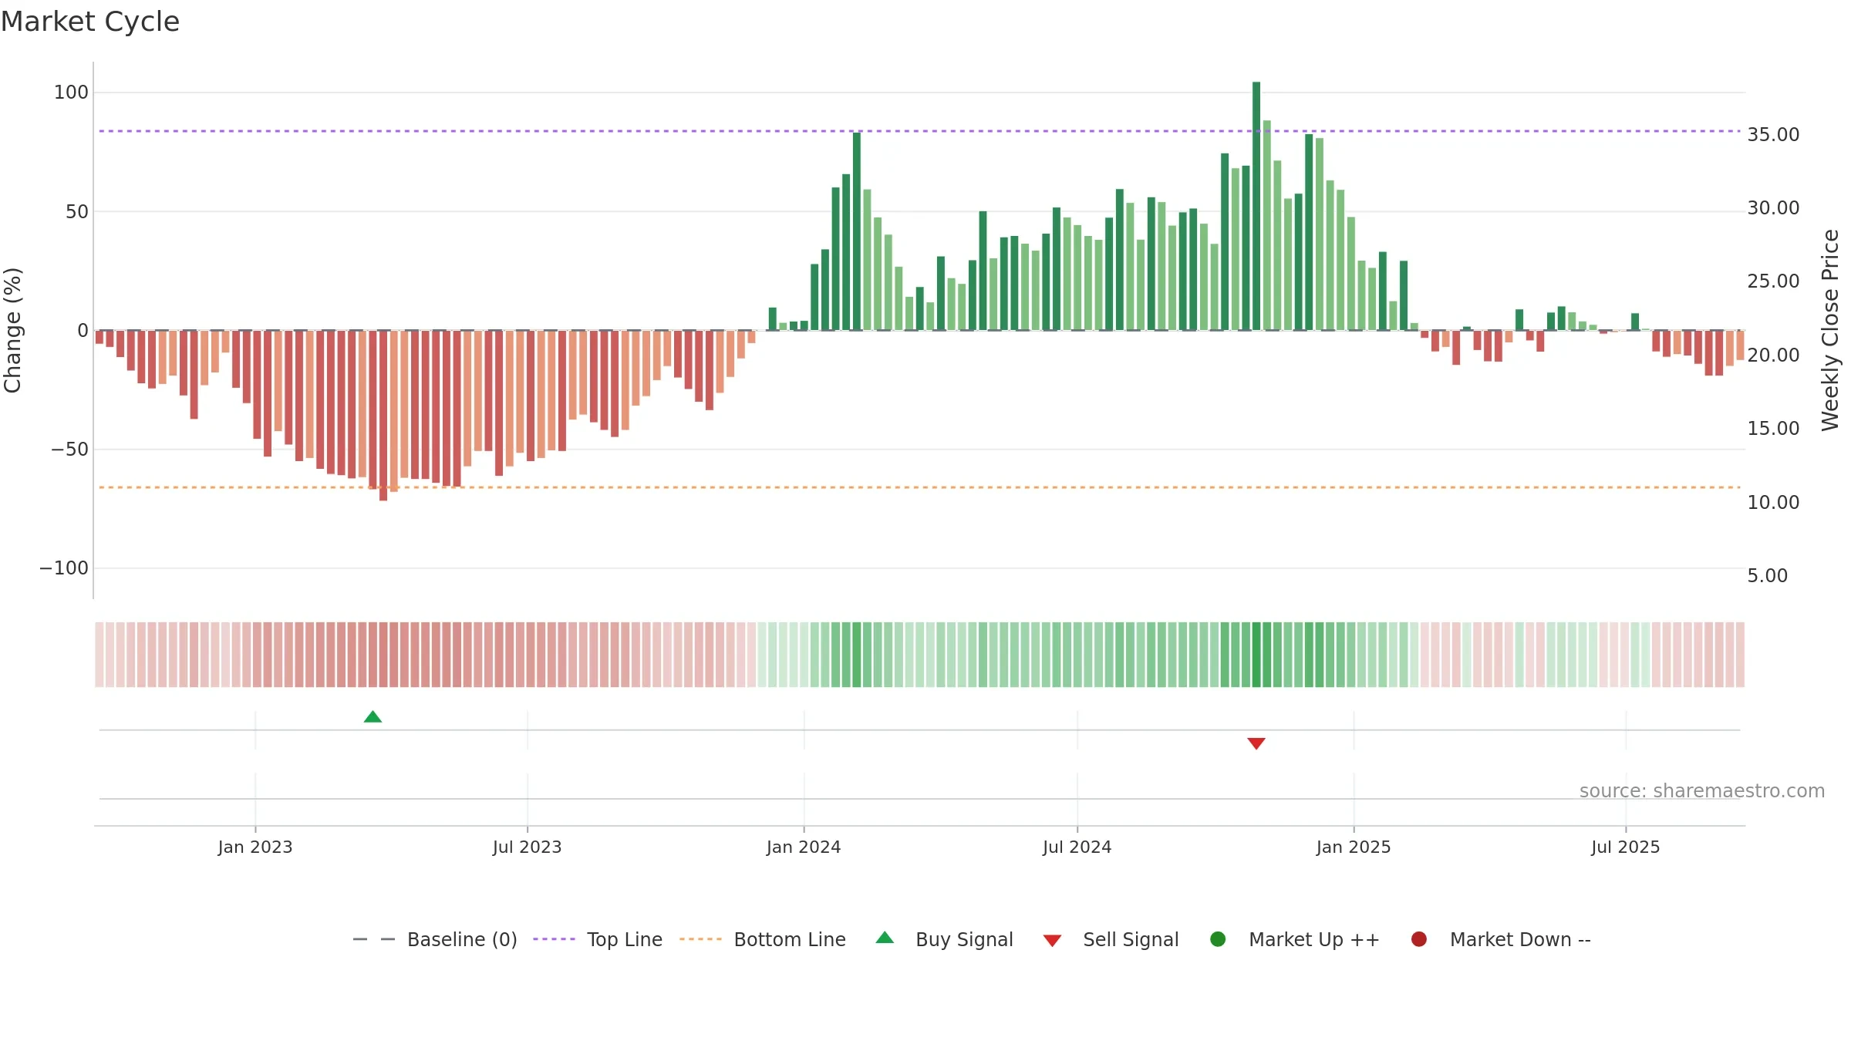Toggle the Buy Signal legend entry

[x=945, y=939]
